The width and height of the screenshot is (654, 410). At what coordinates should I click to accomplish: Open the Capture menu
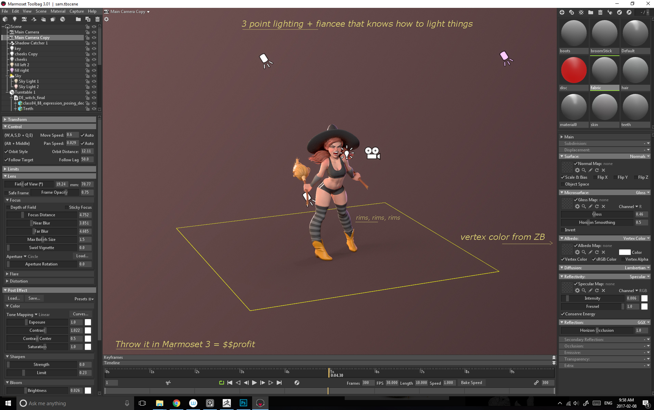(77, 11)
